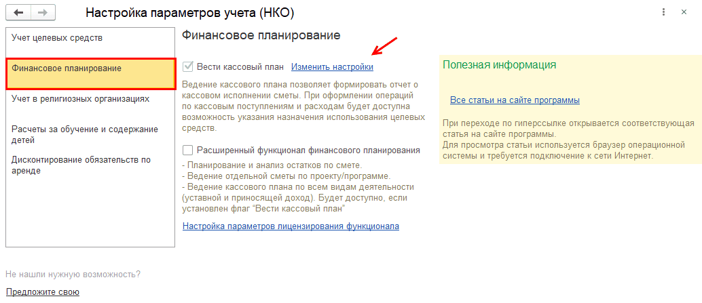Click the Предложите свою link
Image resolution: width=702 pixels, height=303 pixels.
pos(43,292)
